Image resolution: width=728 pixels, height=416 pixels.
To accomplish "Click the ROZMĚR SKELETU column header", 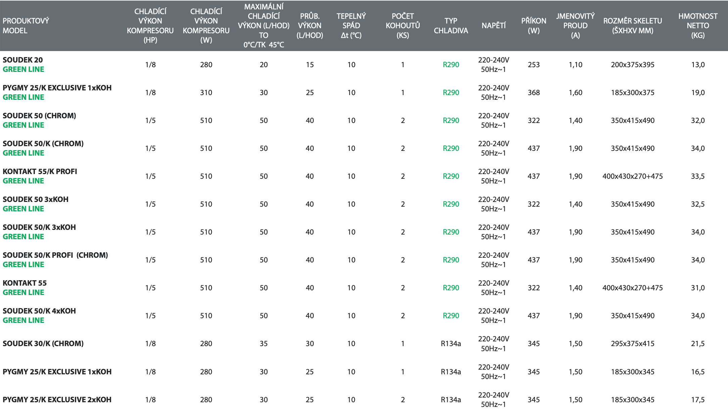I will coord(632,26).
